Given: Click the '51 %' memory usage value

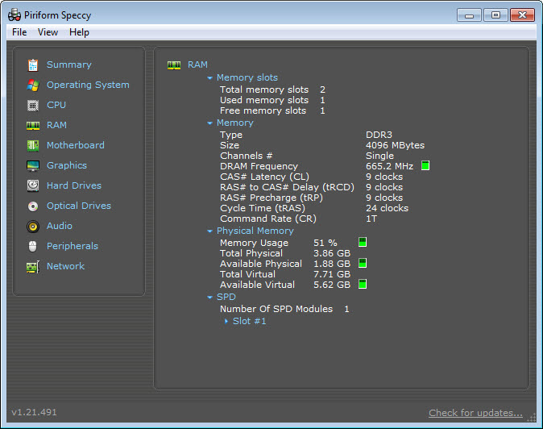Looking at the screenshot, I should [x=325, y=243].
